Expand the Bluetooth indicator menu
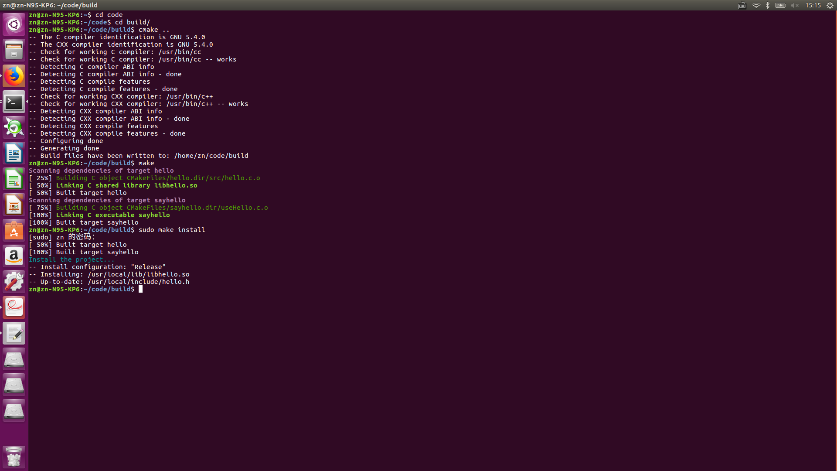 pyautogui.click(x=768, y=5)
